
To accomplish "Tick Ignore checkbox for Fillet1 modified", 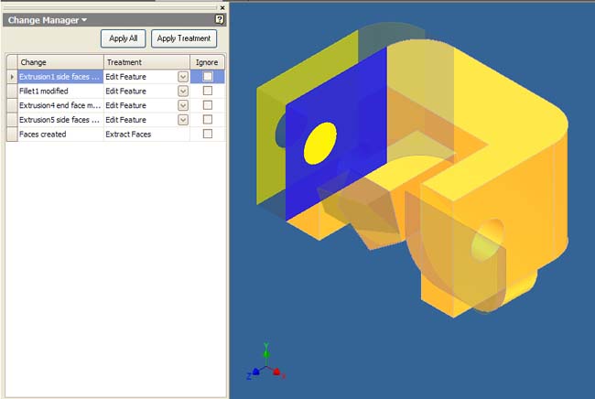I will [x=208, y=91].
